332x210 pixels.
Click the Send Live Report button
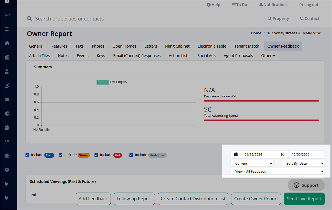coord(304,199)
